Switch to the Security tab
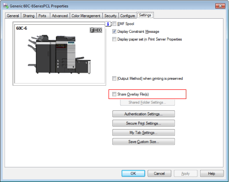229x182 pixels. [110, 16]
